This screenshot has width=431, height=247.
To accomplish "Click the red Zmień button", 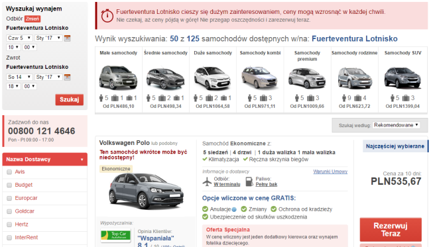I will point(32,19).
